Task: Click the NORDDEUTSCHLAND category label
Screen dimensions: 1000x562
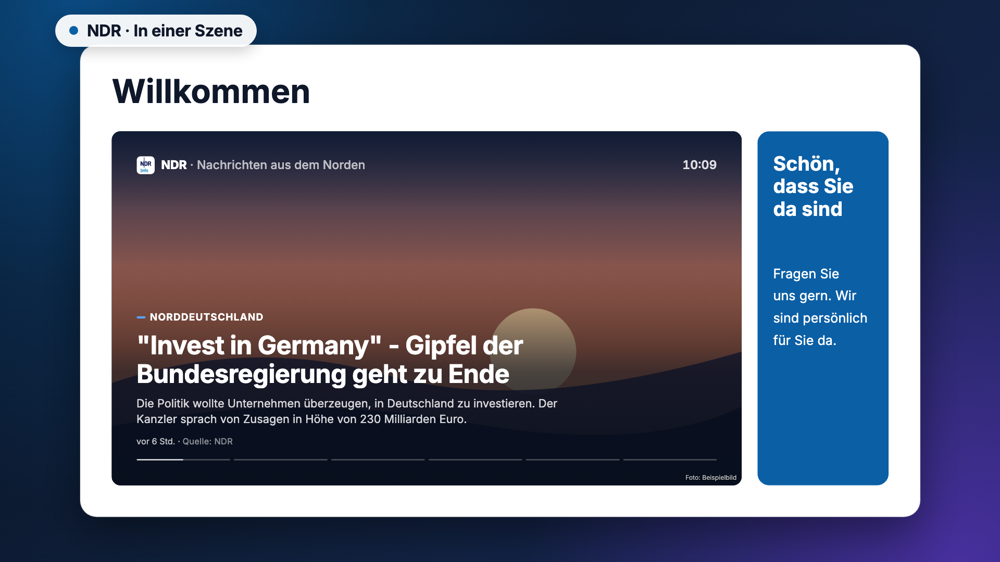Action: pyautogui.click(x=206, y=317)
